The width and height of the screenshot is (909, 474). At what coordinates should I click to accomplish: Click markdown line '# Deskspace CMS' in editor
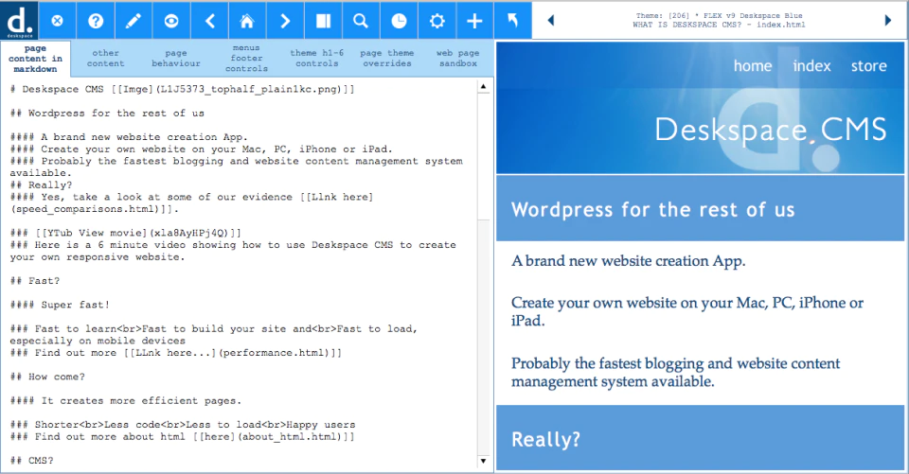tap(182, 89)
